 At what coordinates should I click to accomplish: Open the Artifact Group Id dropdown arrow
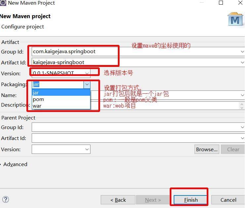click(x=242, y=52)
